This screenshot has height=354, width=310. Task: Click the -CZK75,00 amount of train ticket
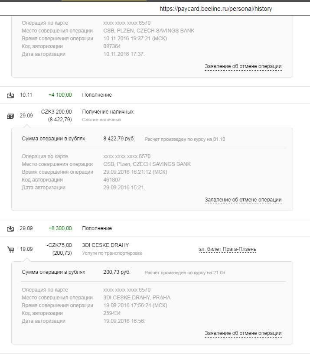pyautogui.click(x=59, y=245)
